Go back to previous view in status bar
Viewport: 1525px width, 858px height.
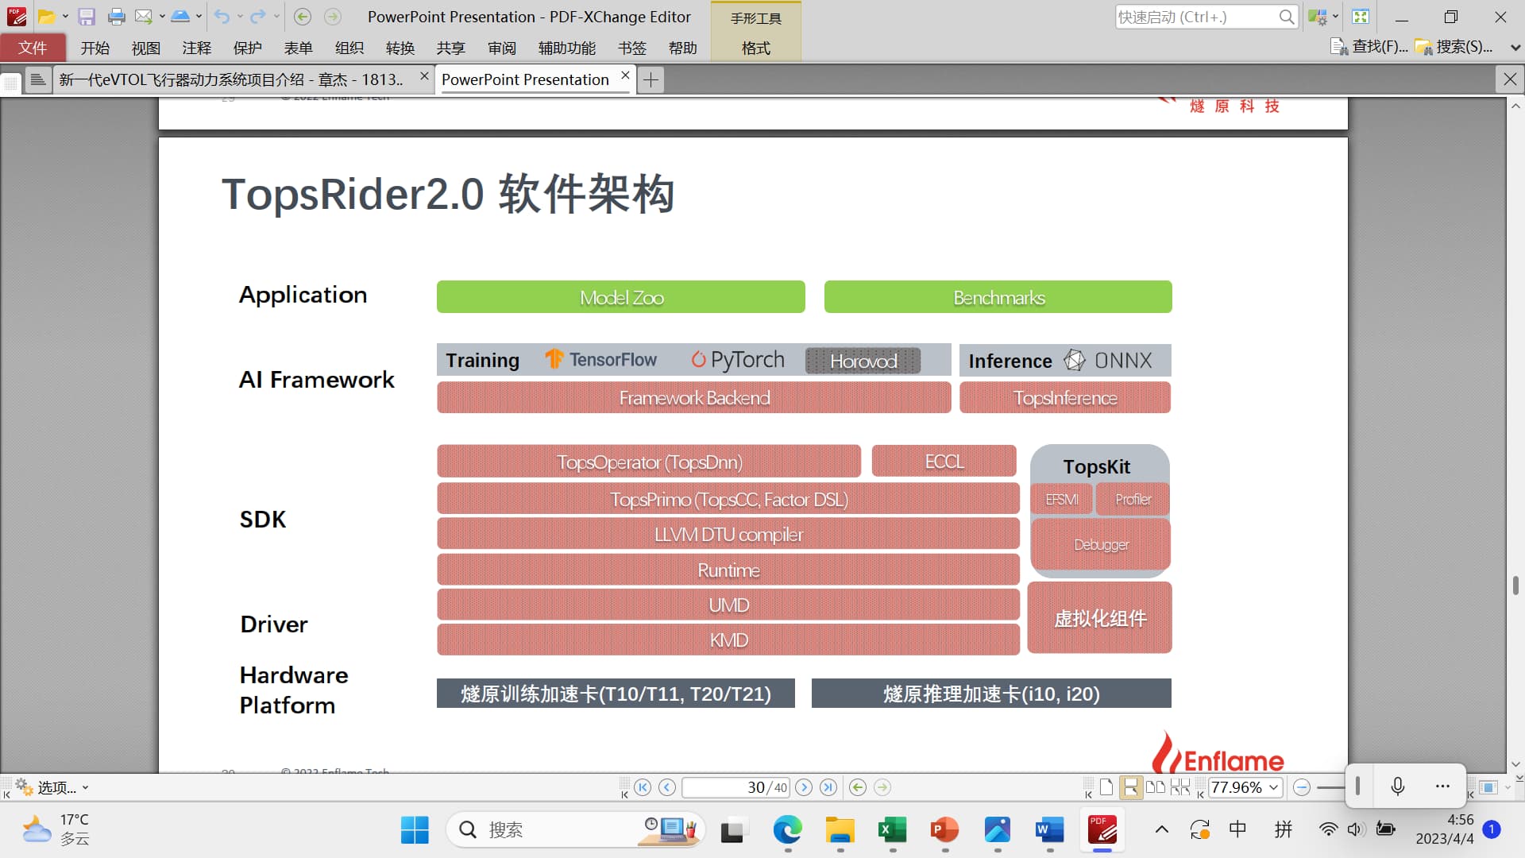[858, 787]
